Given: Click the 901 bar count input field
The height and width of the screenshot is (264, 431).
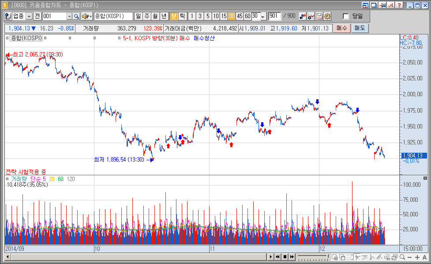Looking at the screenshot, I should [274, 16].
